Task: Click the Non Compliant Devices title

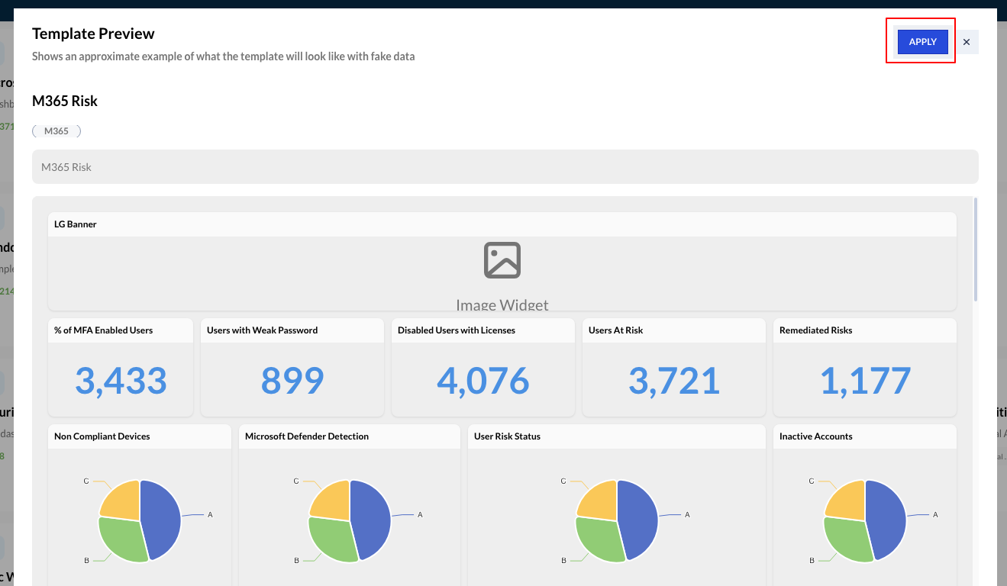Action: (102, 436)
